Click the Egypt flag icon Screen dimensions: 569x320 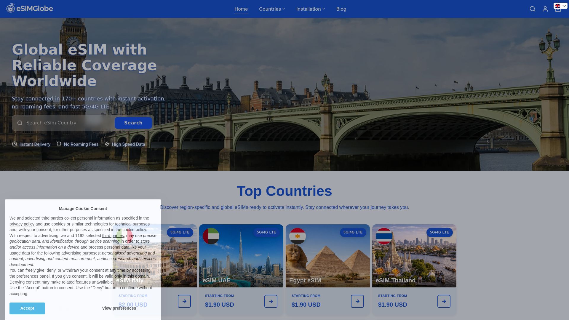coord(298,236)
